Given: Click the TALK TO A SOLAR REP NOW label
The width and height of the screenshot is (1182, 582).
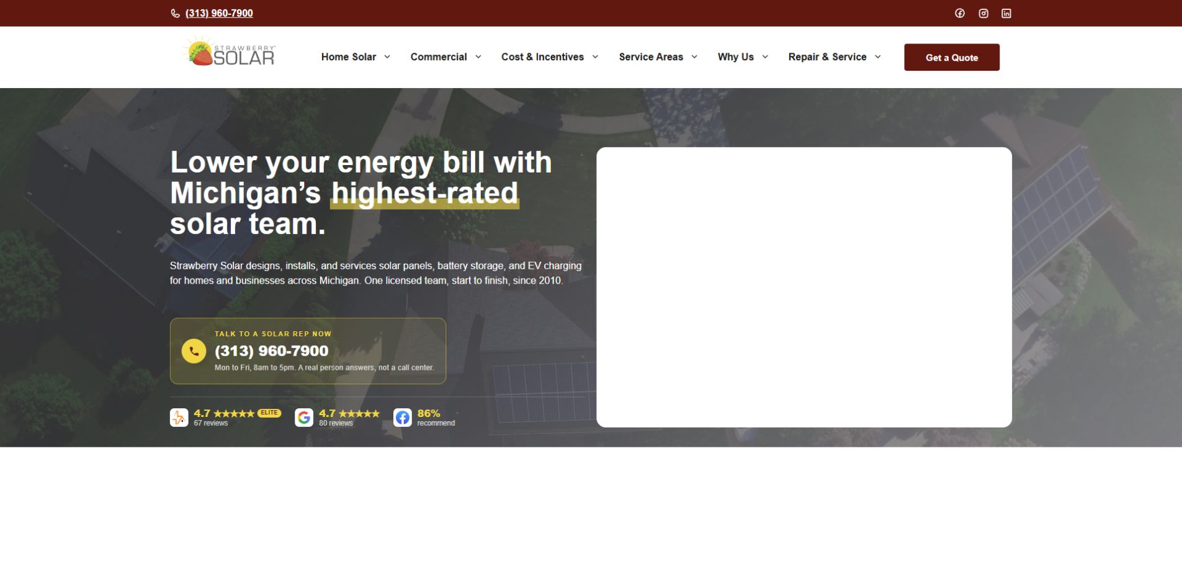Looking at the screenshot, I should click(273, 334).
